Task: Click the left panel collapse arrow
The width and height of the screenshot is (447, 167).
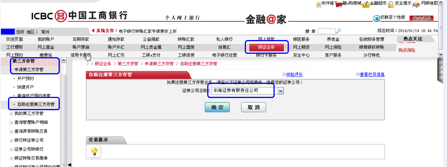Action: pos(69,165)
